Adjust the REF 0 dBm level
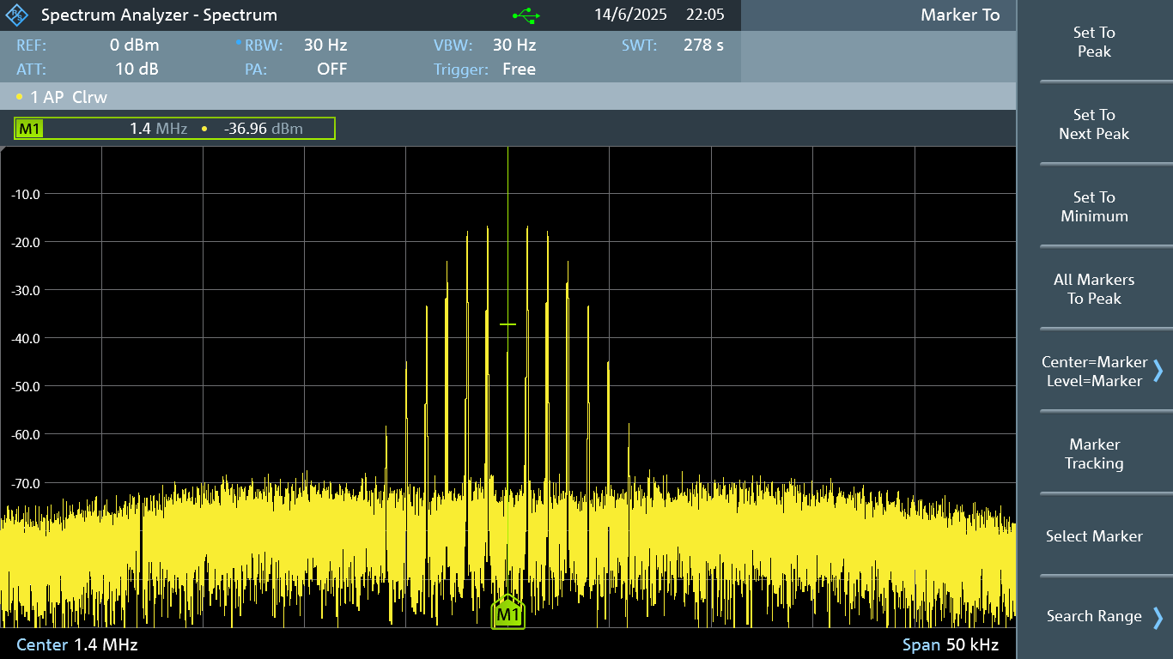 click(134, 45)
